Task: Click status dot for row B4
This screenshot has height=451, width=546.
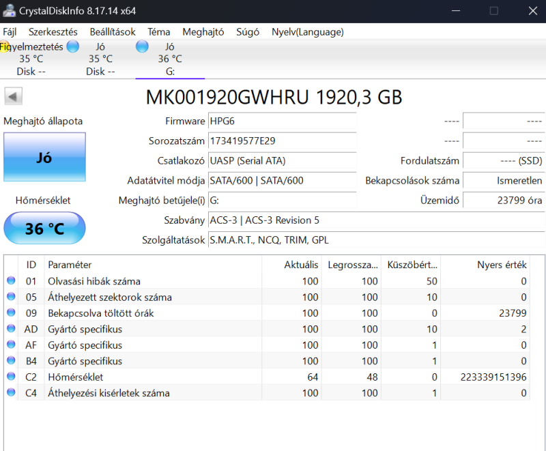Action: (x=11, y=360)
